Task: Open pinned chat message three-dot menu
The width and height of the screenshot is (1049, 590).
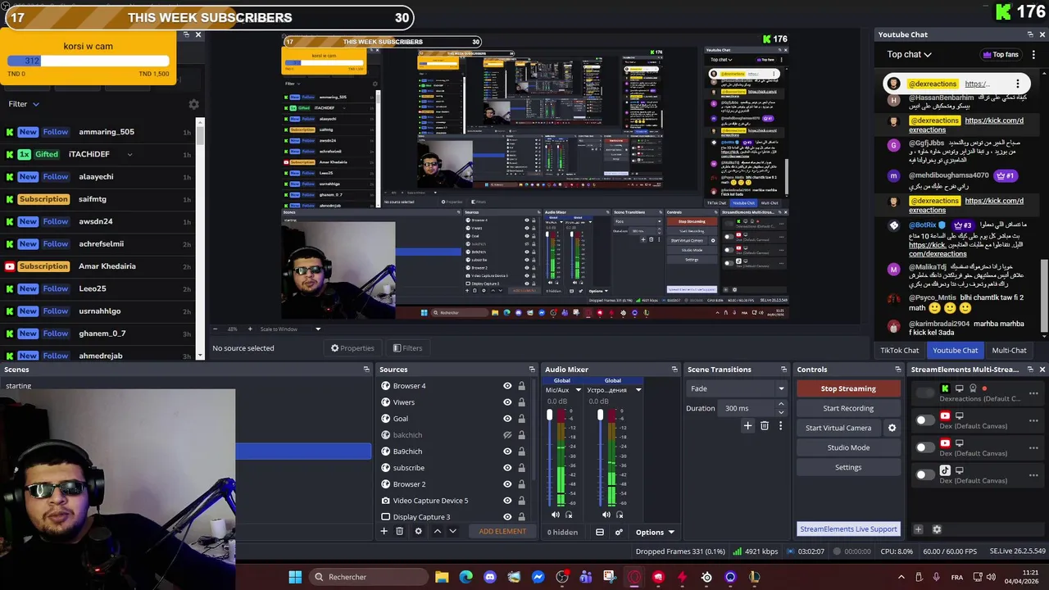Action: [1017, 84]
